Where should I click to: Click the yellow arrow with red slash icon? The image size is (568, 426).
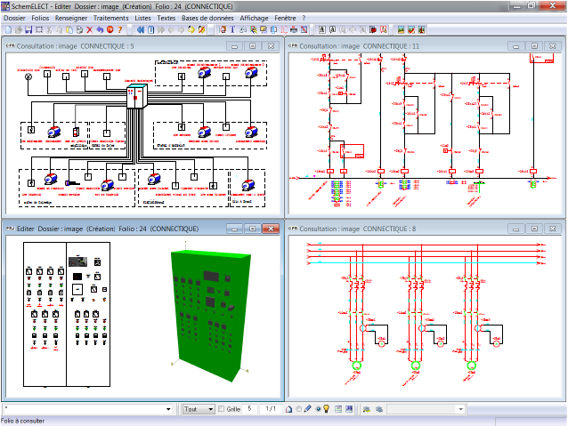pos(201,29)
